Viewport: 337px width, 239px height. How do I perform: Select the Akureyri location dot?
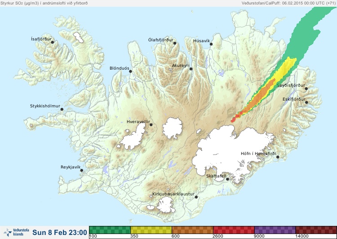(x=191, y=69)
